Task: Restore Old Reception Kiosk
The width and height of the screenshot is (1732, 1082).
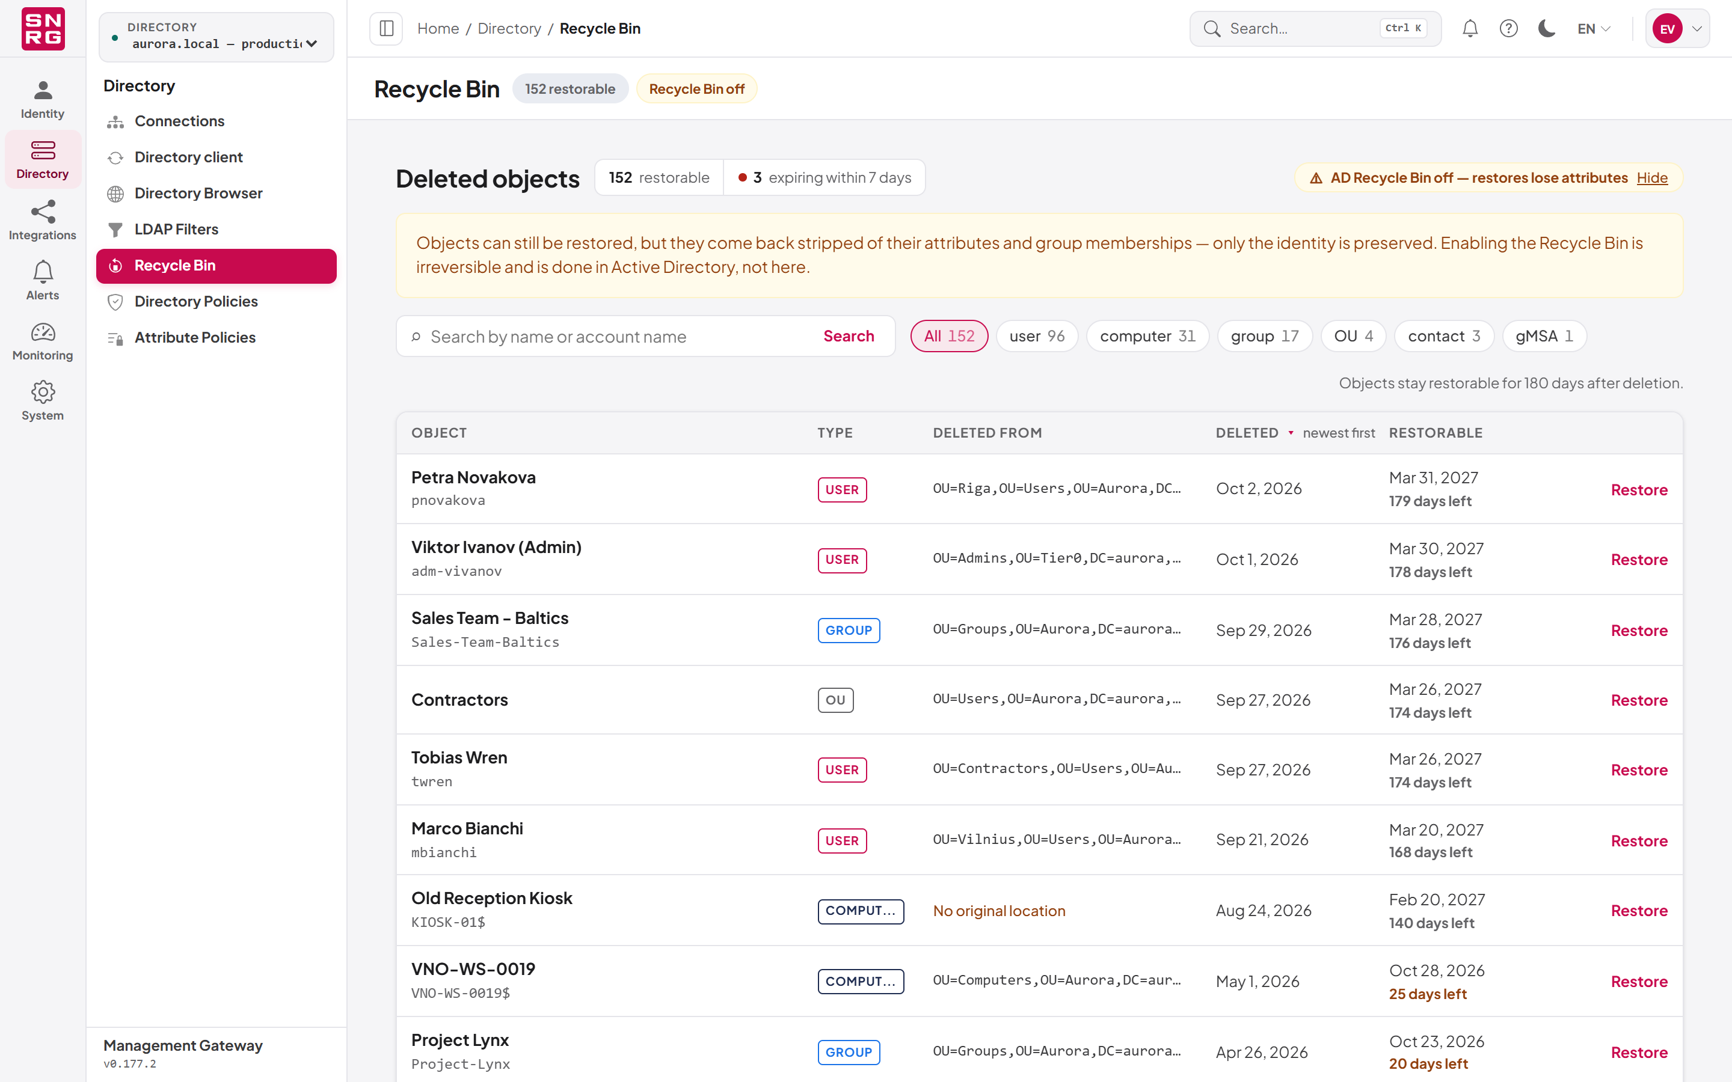Action: pyautogui.click(x=1639, y=911)
